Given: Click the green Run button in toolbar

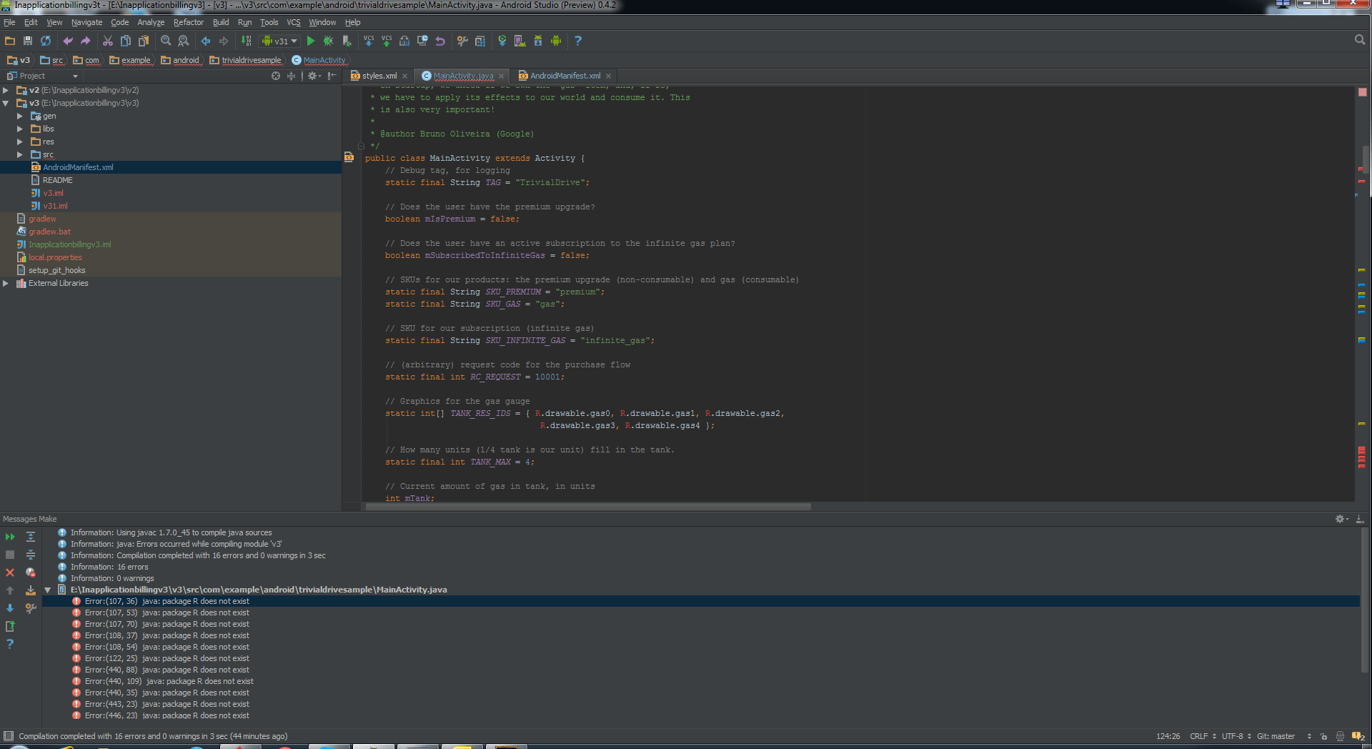Looking at the screenshot, I should pos(311,41).
